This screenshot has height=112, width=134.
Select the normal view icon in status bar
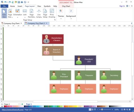tap(90, 109)
